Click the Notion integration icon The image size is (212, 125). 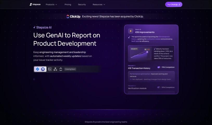(x=50, y=69)
